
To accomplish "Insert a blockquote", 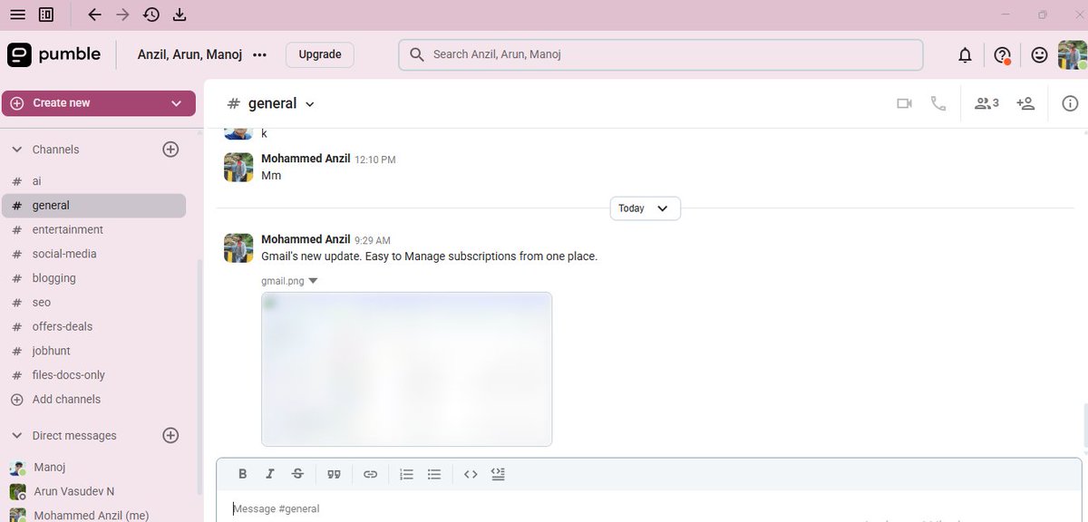I will click(334, 474).
